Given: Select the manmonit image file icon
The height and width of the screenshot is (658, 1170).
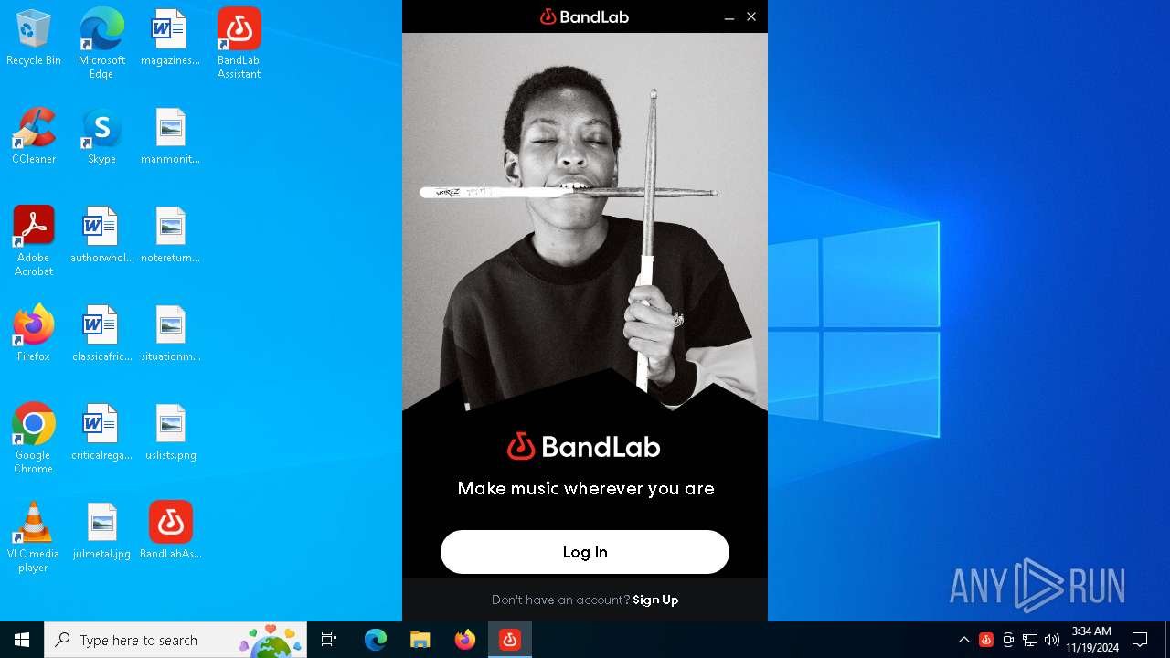Looking at the screenshot, I should (x=170, y=137).
